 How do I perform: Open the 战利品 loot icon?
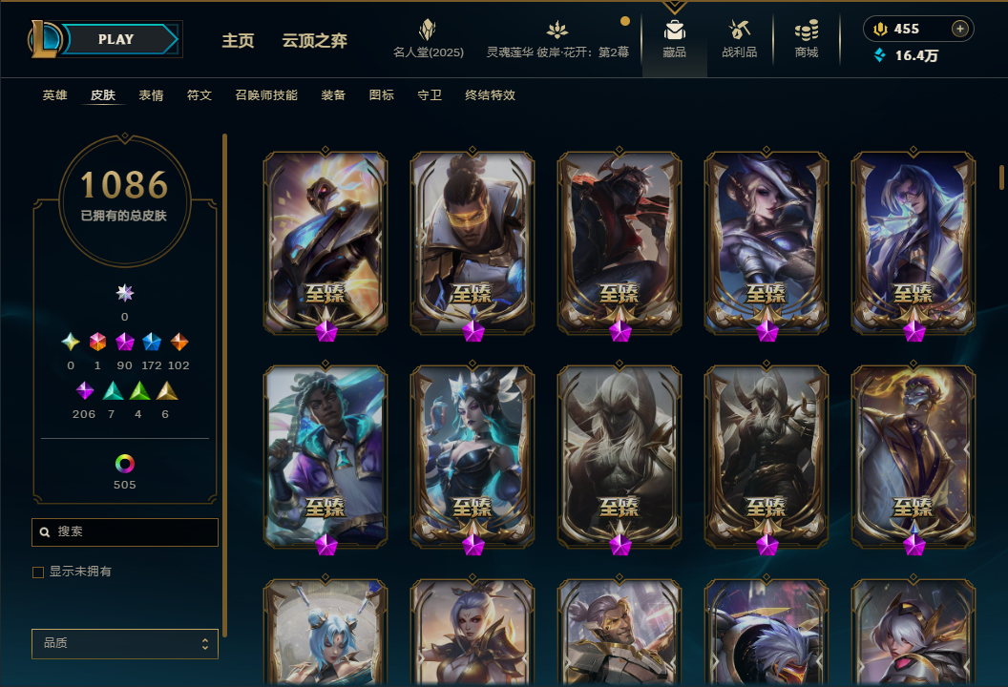(739, 30)
